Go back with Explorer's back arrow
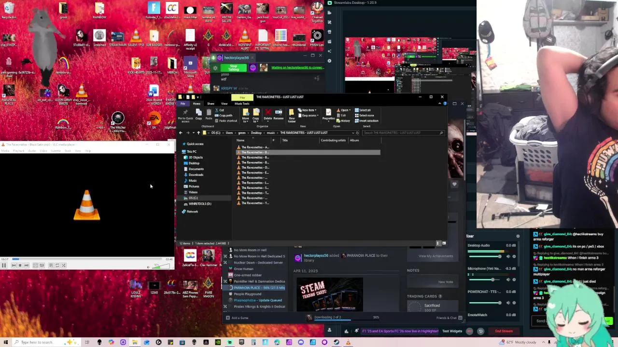 181,133
